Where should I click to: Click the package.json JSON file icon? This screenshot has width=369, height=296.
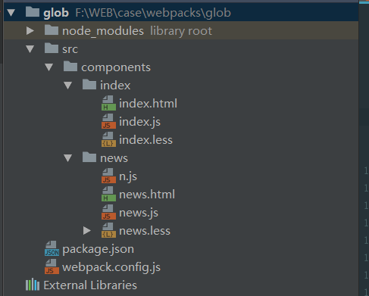coord(52,249)
